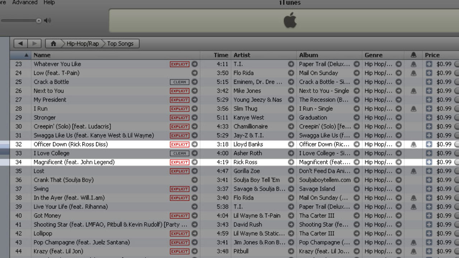Open the Help menu
Image resolution: width=459 pixels, height=258 pixels.
(49, 3)
